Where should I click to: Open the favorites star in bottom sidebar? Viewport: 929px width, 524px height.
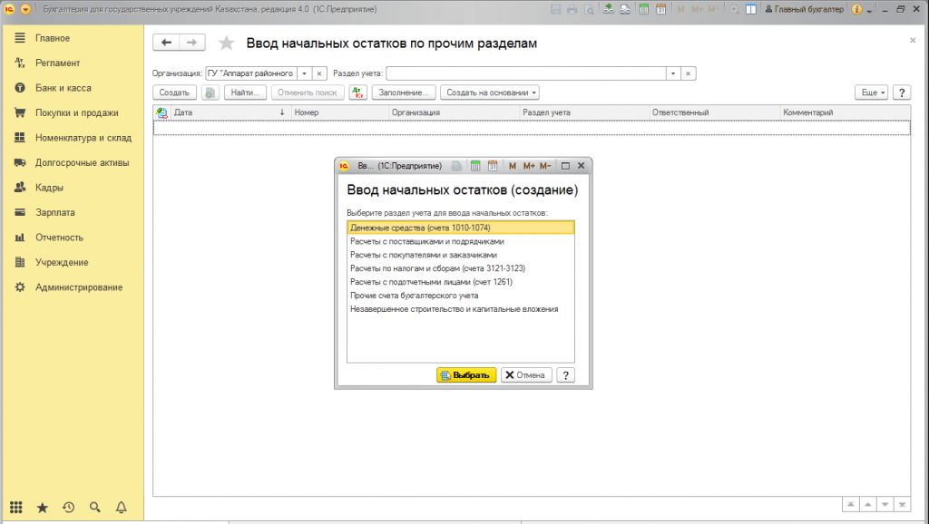[x=42, y=508]
